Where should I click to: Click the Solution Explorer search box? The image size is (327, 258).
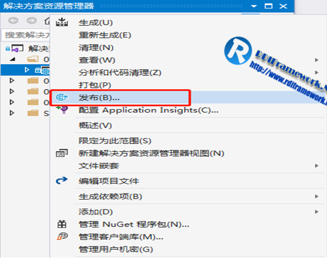click(25, 35)
